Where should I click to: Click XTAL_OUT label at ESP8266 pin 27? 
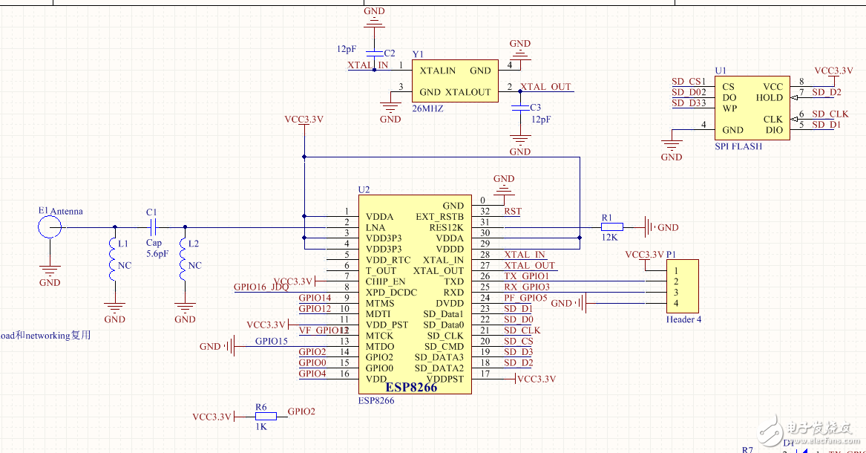pos(529,266)
